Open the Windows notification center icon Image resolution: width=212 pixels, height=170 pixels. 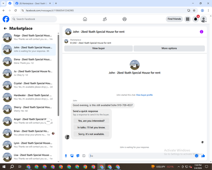click(x=206, y=167)
